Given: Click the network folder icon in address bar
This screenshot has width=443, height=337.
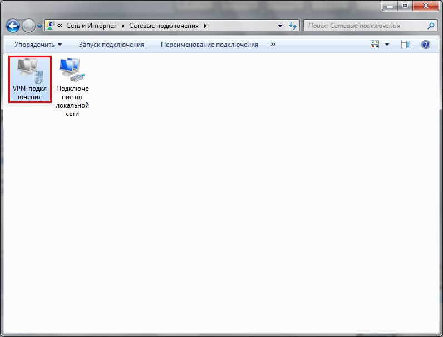Looking at the screenshot, I should pos(50,26).
